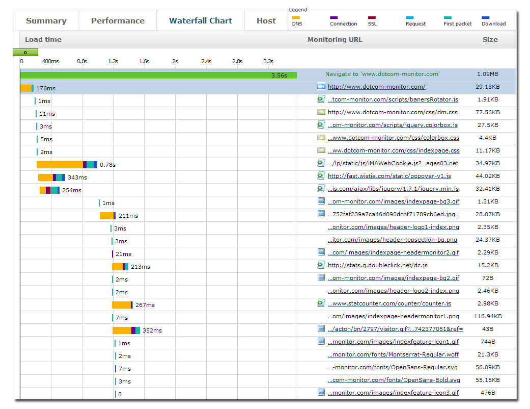Click script icon next to popover-v1.js
530x409 pixels.
tap(321, 176)
